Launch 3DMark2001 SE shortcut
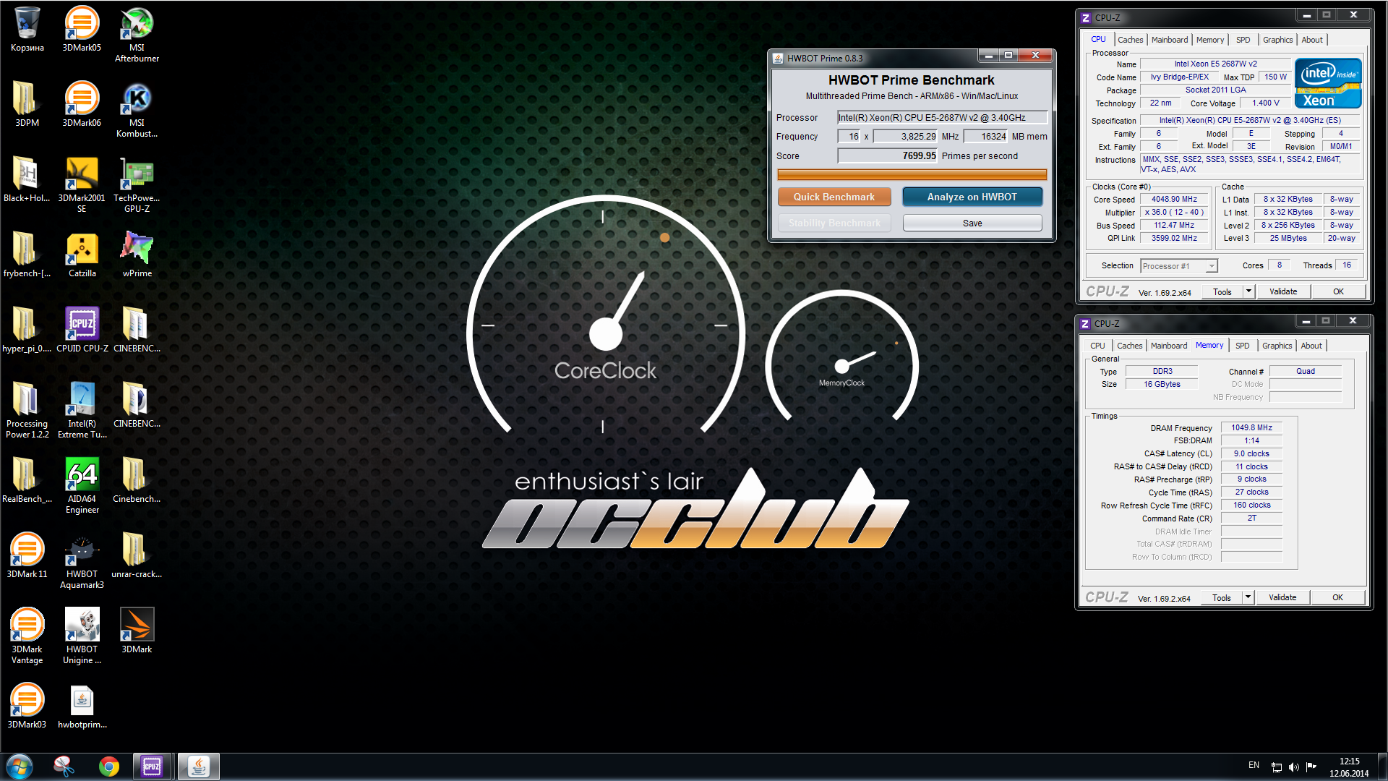The image size is (1388, 781). pos(82,185)
